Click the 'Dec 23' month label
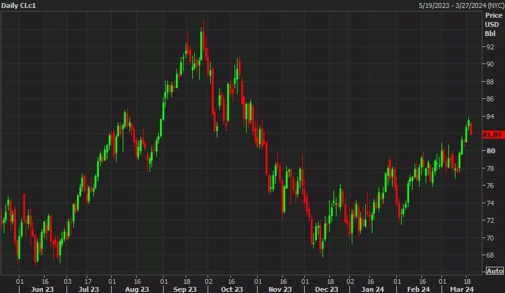The width and height of the screenshot is (505, 293). coord(327,289)
